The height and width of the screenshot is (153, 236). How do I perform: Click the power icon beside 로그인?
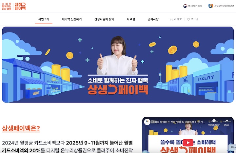click(x=188, y=19)
